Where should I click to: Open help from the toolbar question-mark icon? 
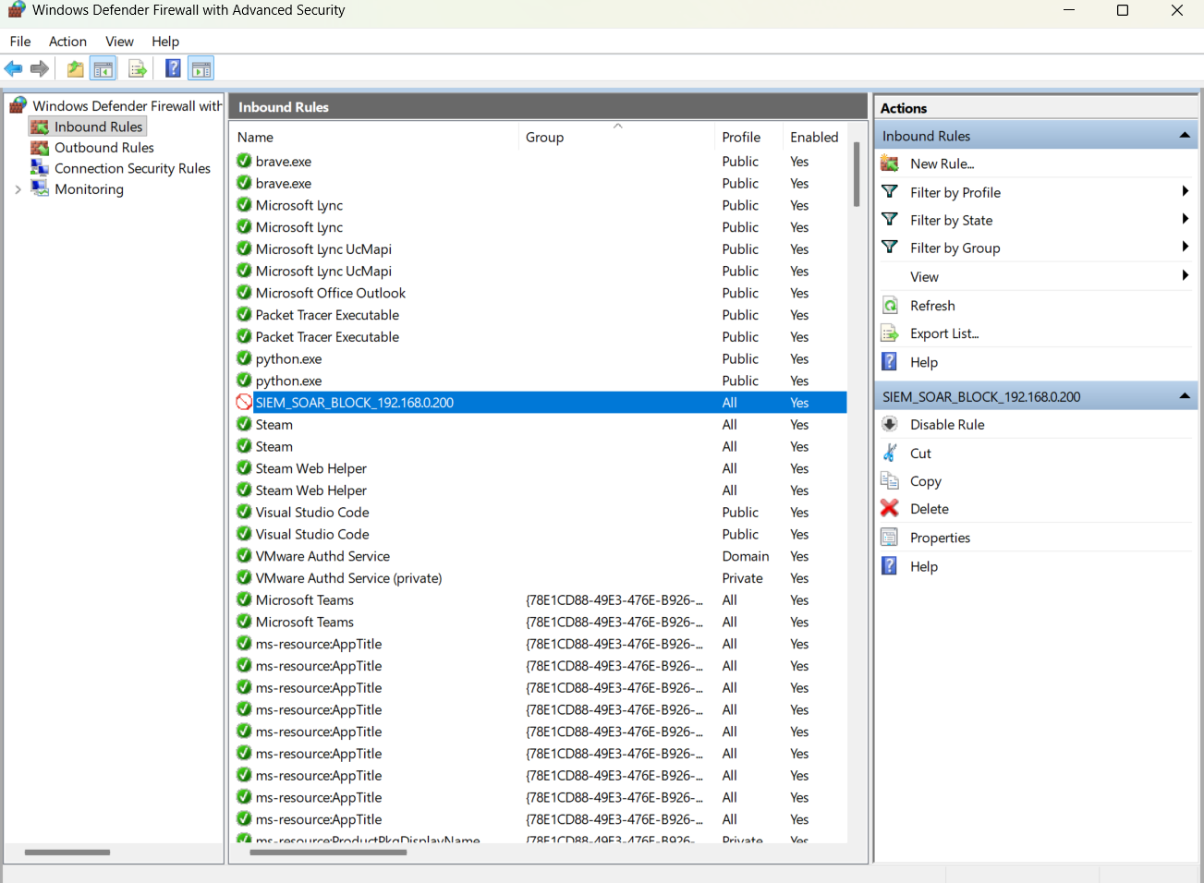(173, 68)
